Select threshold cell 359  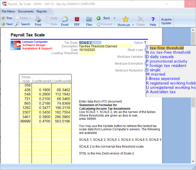point(26,85)
